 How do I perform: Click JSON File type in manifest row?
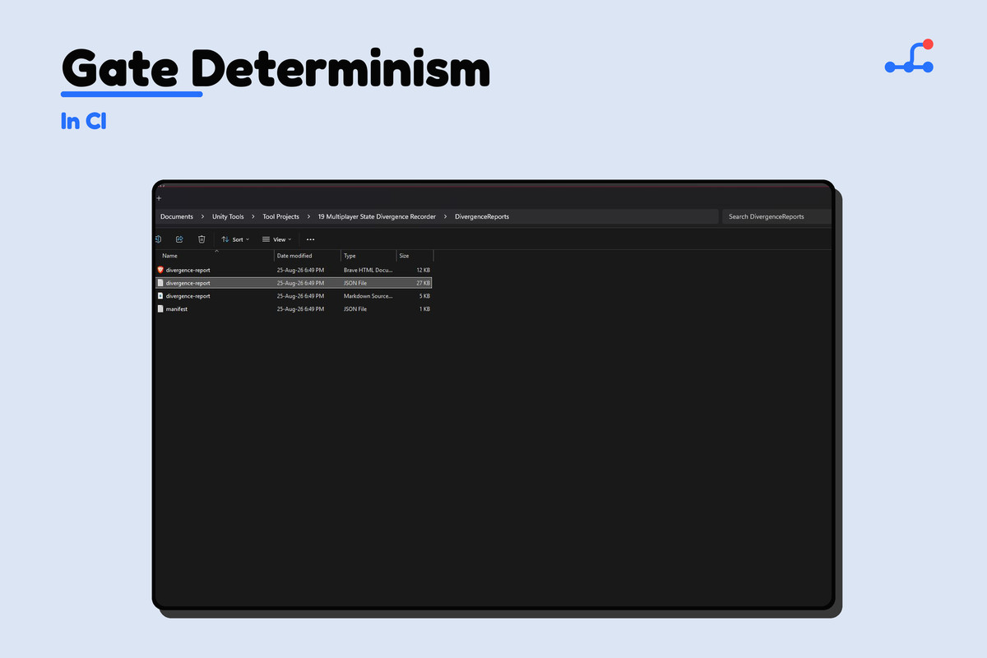tap(355, 309)
